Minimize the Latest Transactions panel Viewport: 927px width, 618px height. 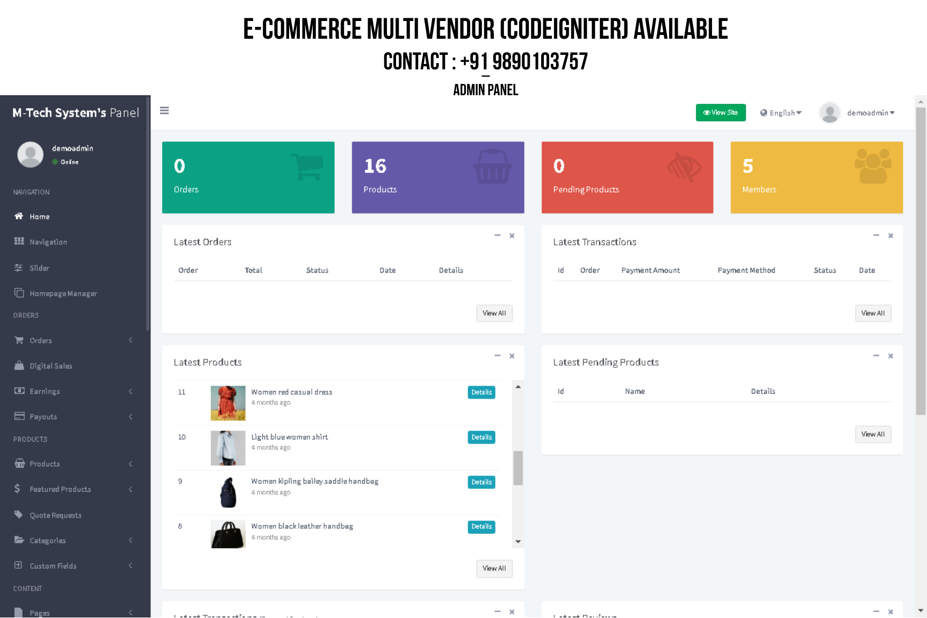click(876, 236)
